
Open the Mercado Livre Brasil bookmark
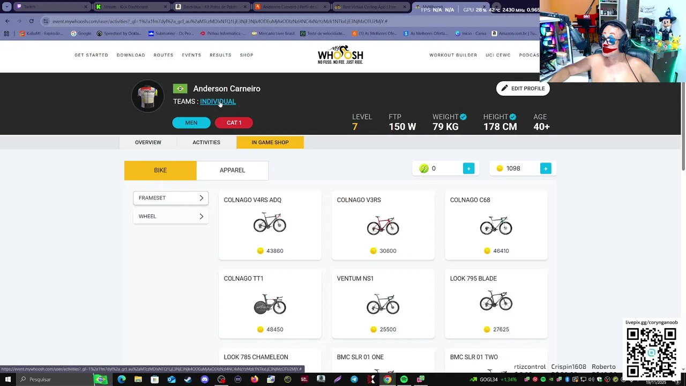coord(273,33)
